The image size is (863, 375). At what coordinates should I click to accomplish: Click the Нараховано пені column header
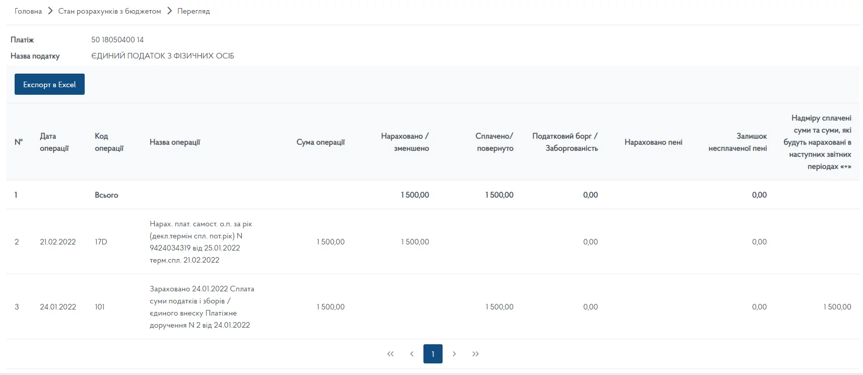[653, 142]
